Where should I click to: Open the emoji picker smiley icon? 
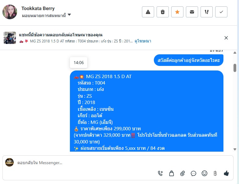(205, 173)
